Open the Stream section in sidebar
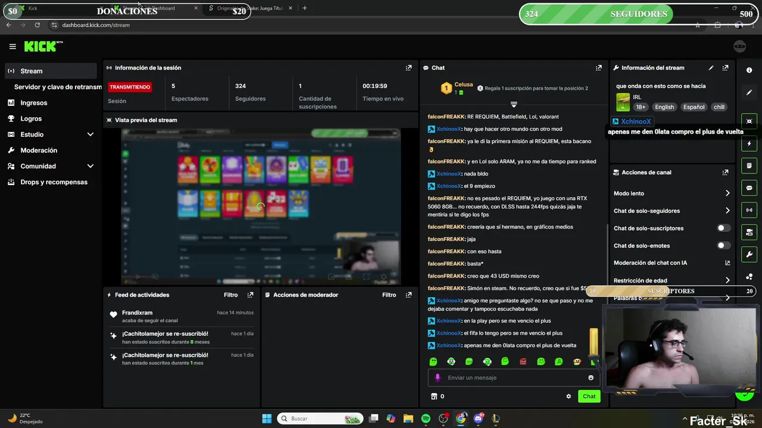The image size is (762, 428). tap(50, 71)
